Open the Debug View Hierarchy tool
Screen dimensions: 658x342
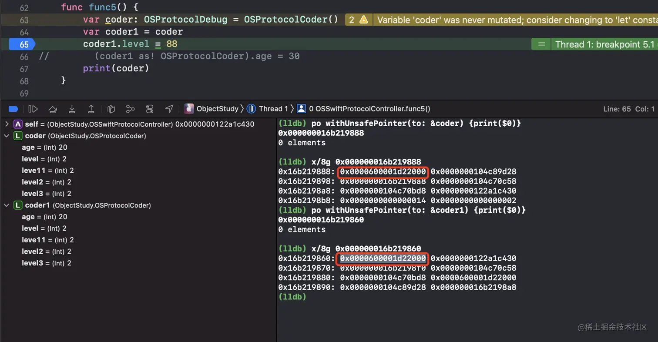pyautogui.click(x=111, y=109)
